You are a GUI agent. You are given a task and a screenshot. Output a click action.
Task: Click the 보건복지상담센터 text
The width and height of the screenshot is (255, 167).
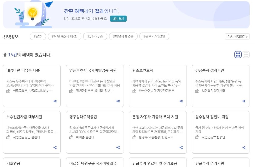(x=213, y=91)
